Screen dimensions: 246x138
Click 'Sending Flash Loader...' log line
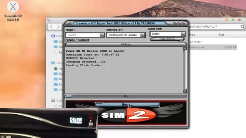click(x=86, y=65)
